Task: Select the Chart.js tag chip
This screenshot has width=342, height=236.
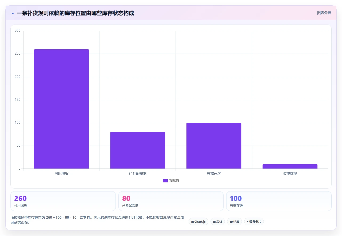Action: click(198, 222)
